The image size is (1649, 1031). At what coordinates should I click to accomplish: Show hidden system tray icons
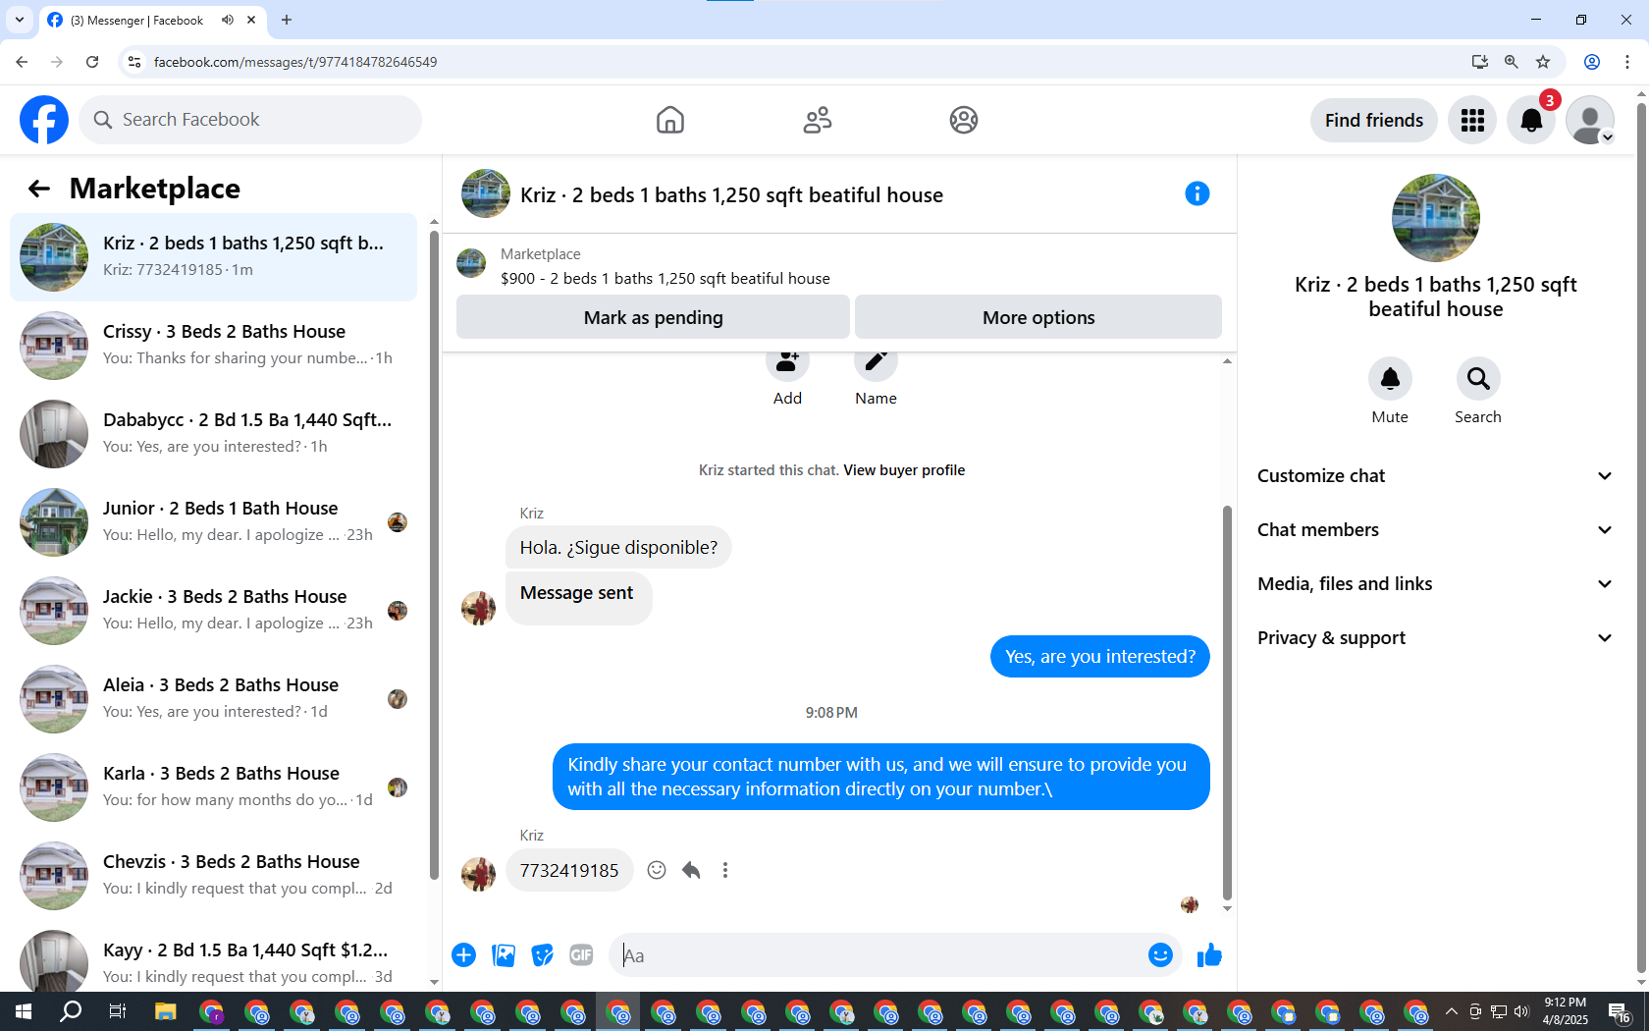coord(1452,1011)
